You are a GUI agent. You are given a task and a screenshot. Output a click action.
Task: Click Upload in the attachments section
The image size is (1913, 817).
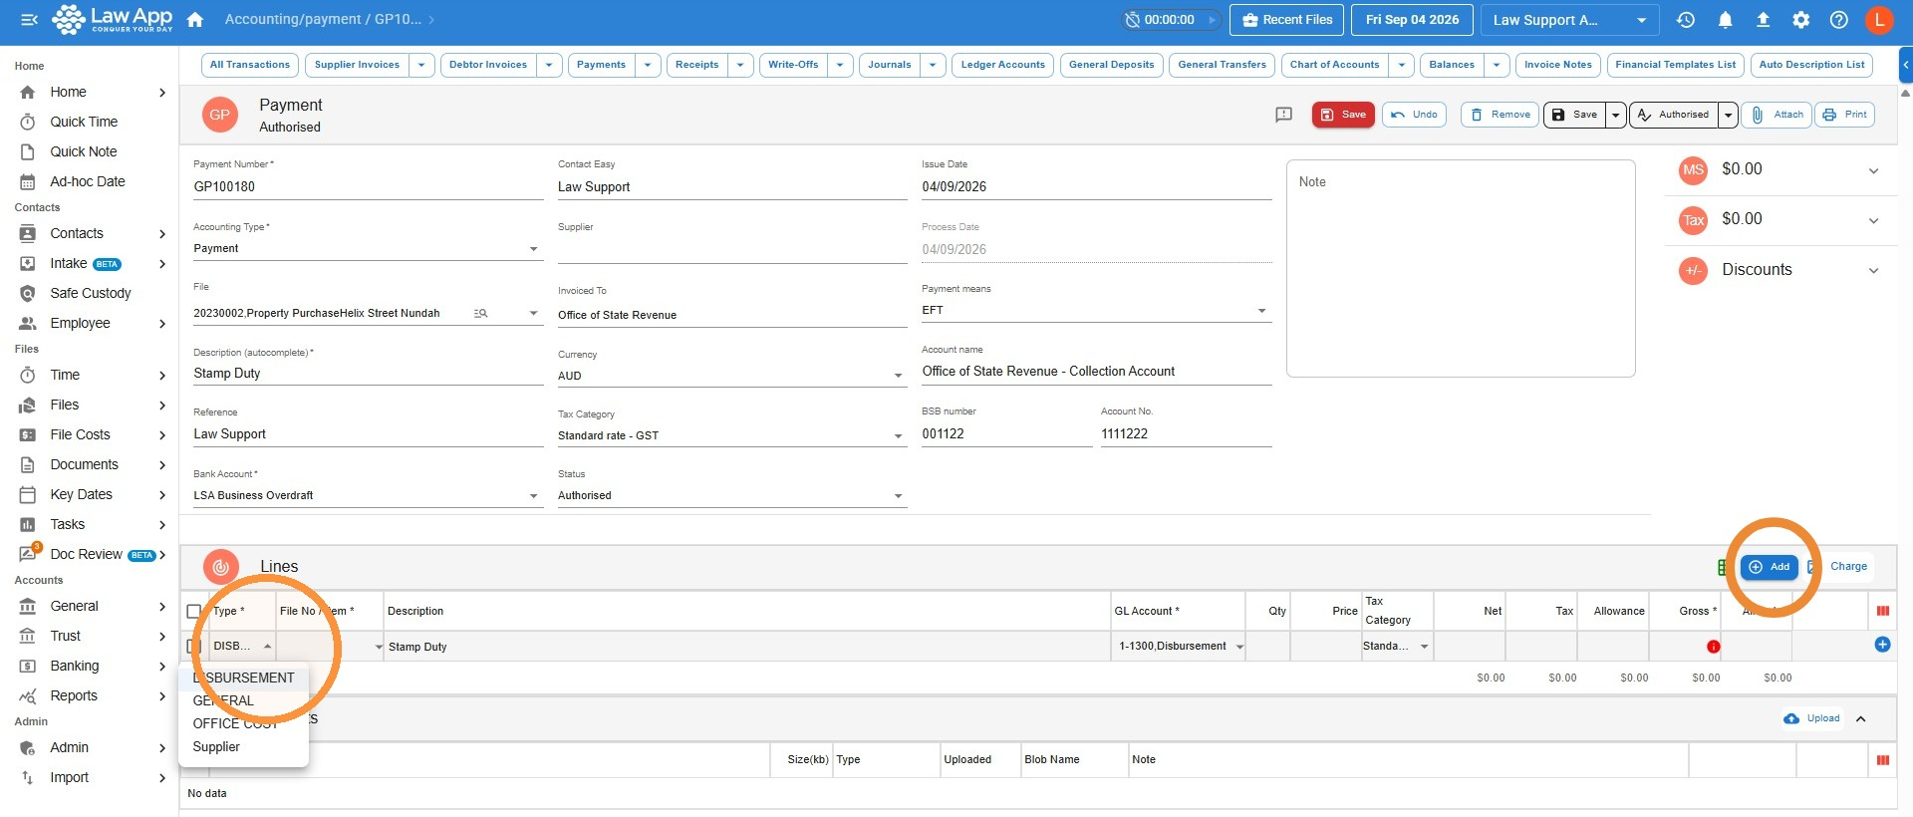(1813, 718)
